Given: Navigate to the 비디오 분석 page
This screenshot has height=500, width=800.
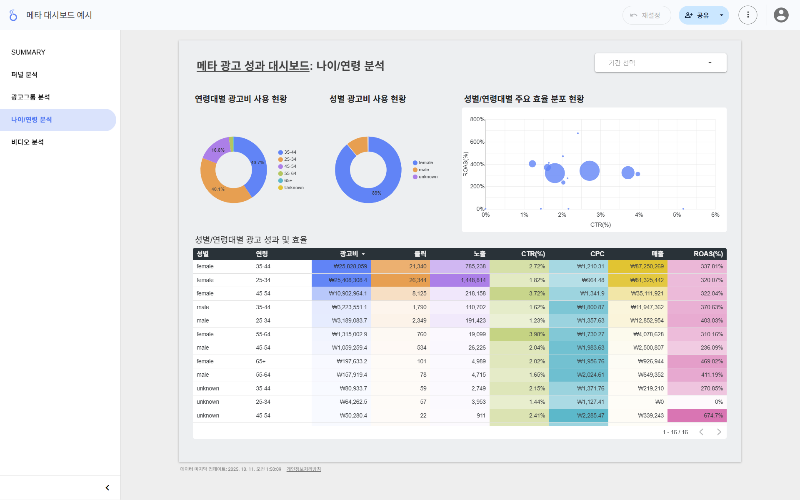Looking at the screenshot, I should (x=27, y=142).
